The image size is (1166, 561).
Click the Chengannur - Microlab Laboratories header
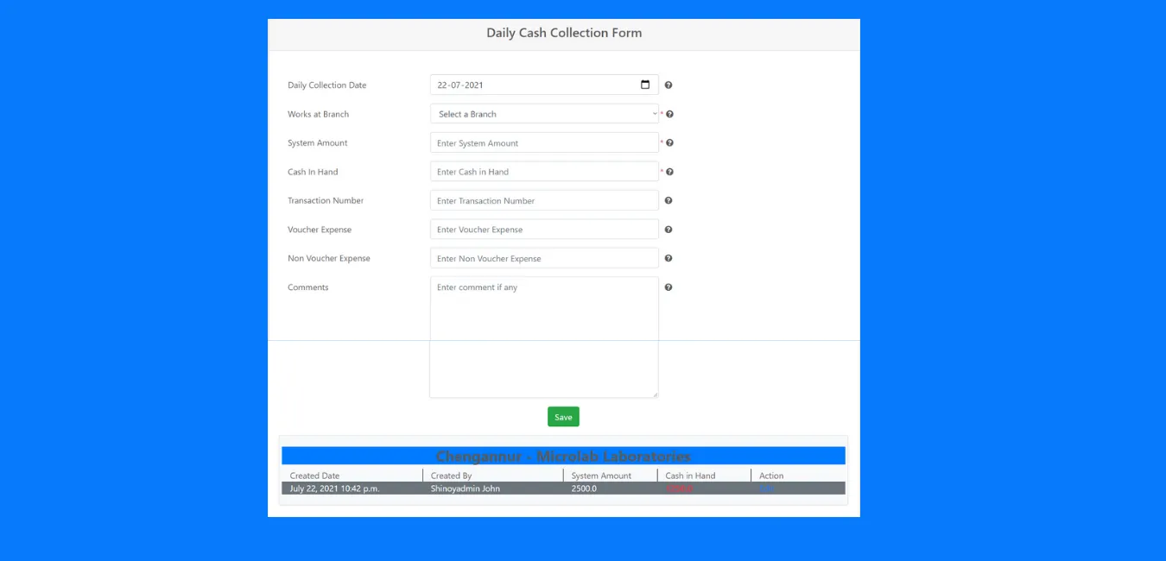point(563,456)
